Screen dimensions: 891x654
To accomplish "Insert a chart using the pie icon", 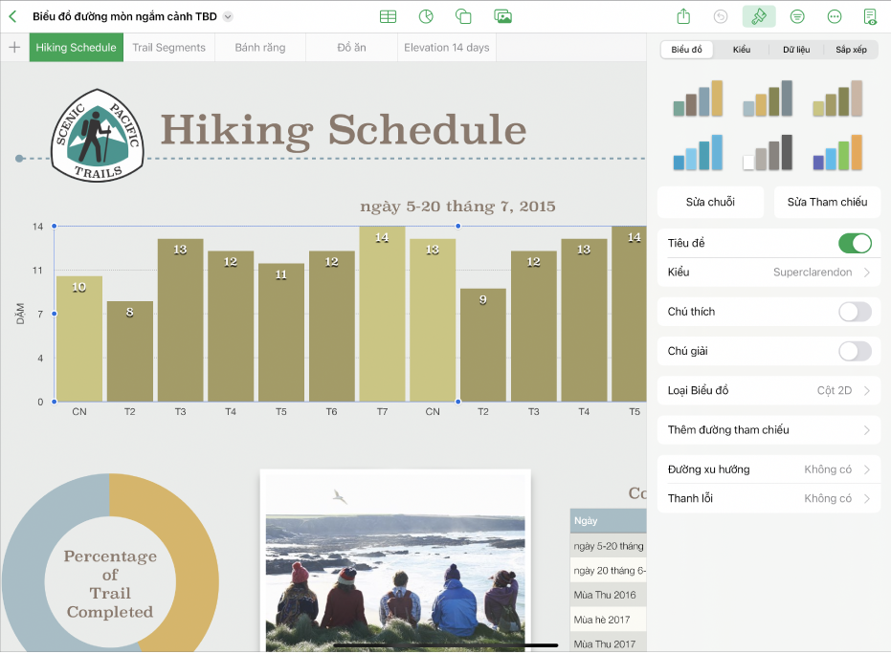I will coord(426,16).
